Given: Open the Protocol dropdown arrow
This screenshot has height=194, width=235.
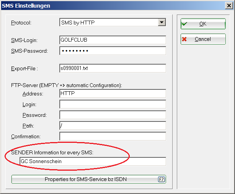Looking at the screenshot, I should click(x=162, y=23).
